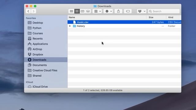Image resolution: width=196 pixels, height=110 pixels.
Task: Select the music.csv file row
Action: click(124, 22)
